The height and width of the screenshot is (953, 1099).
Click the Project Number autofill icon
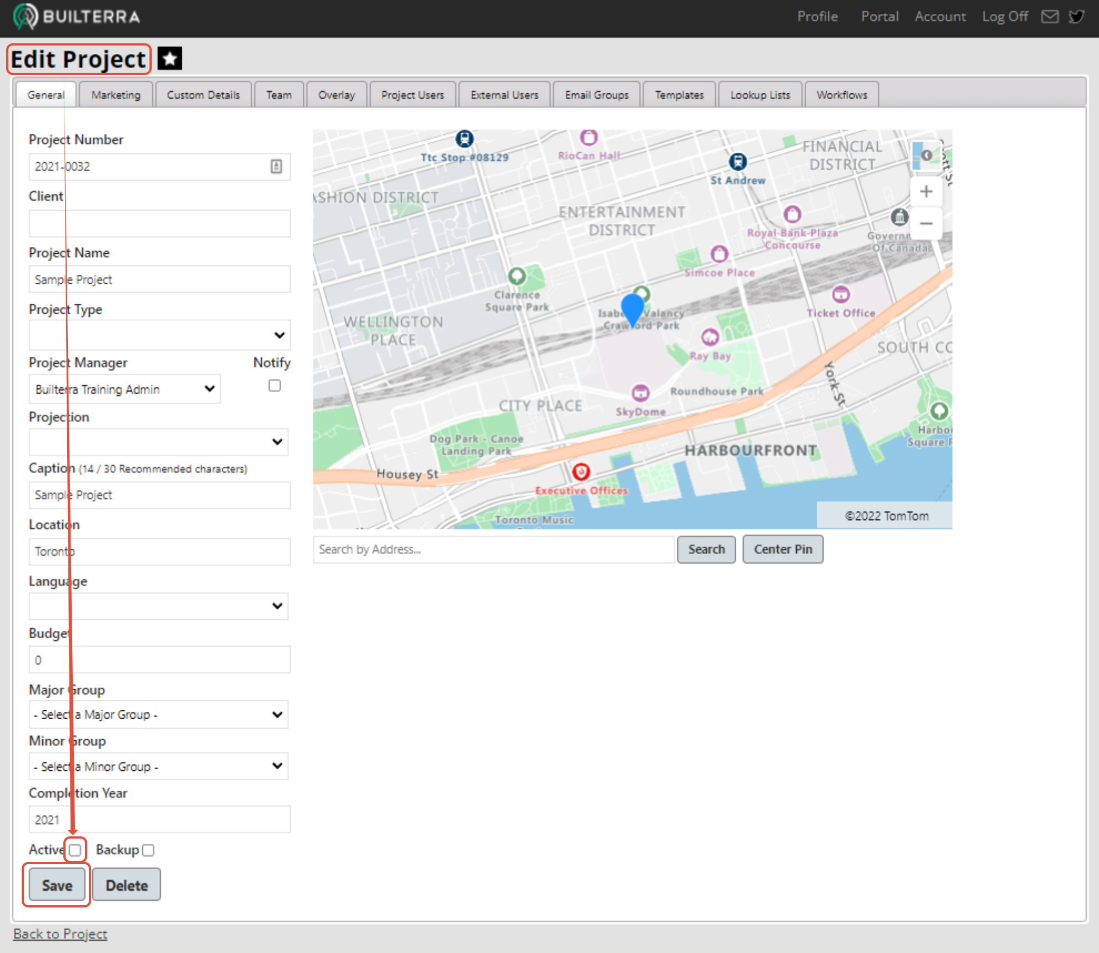276,166
